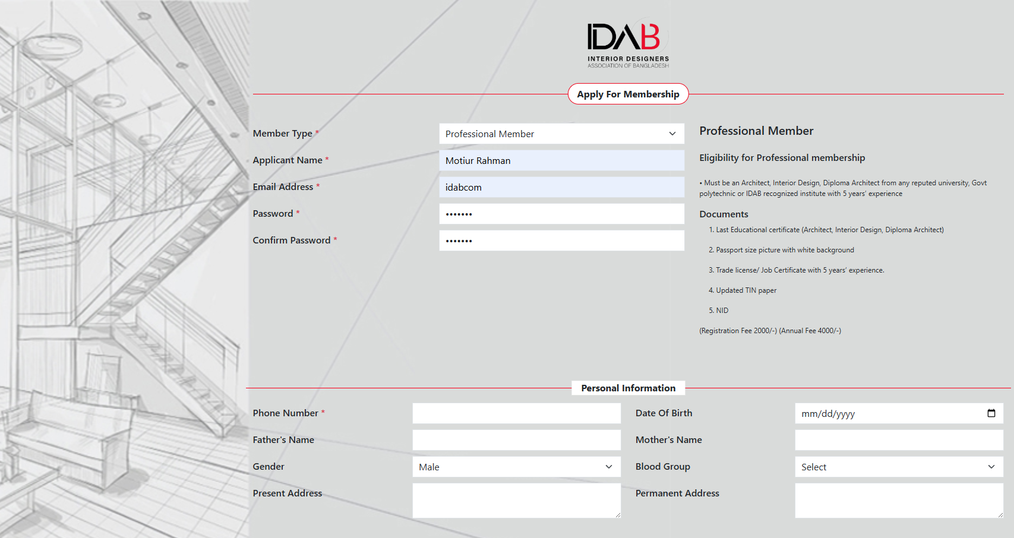Image resolution: width=1014 pixels, height=538 pixels.
Task: Click the Phone Number input box
Action: coord(516,413)
